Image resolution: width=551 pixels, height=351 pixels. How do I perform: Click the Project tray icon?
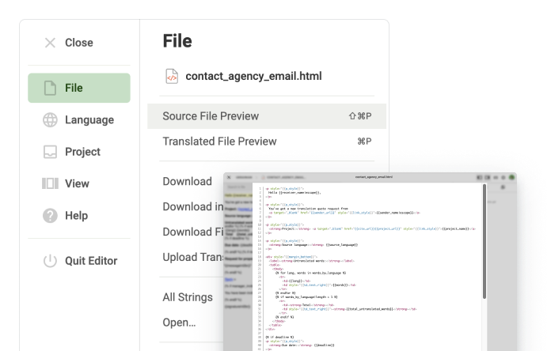pyautogui.click(x=50, y=152)
